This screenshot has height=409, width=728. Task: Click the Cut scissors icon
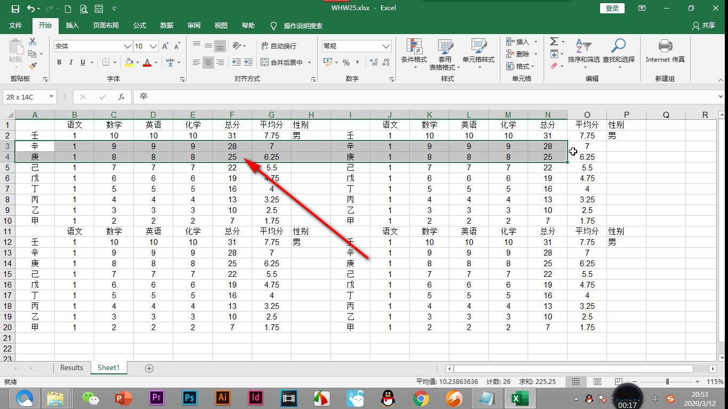pyautogui.click(x=33, y=42)
